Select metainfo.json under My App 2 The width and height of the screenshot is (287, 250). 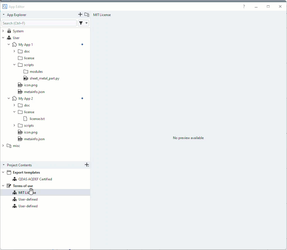click(34, 139)
